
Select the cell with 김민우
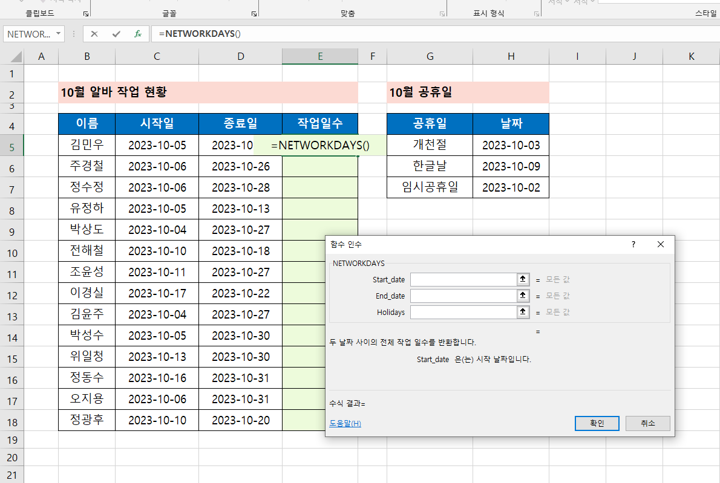(87, 145)
